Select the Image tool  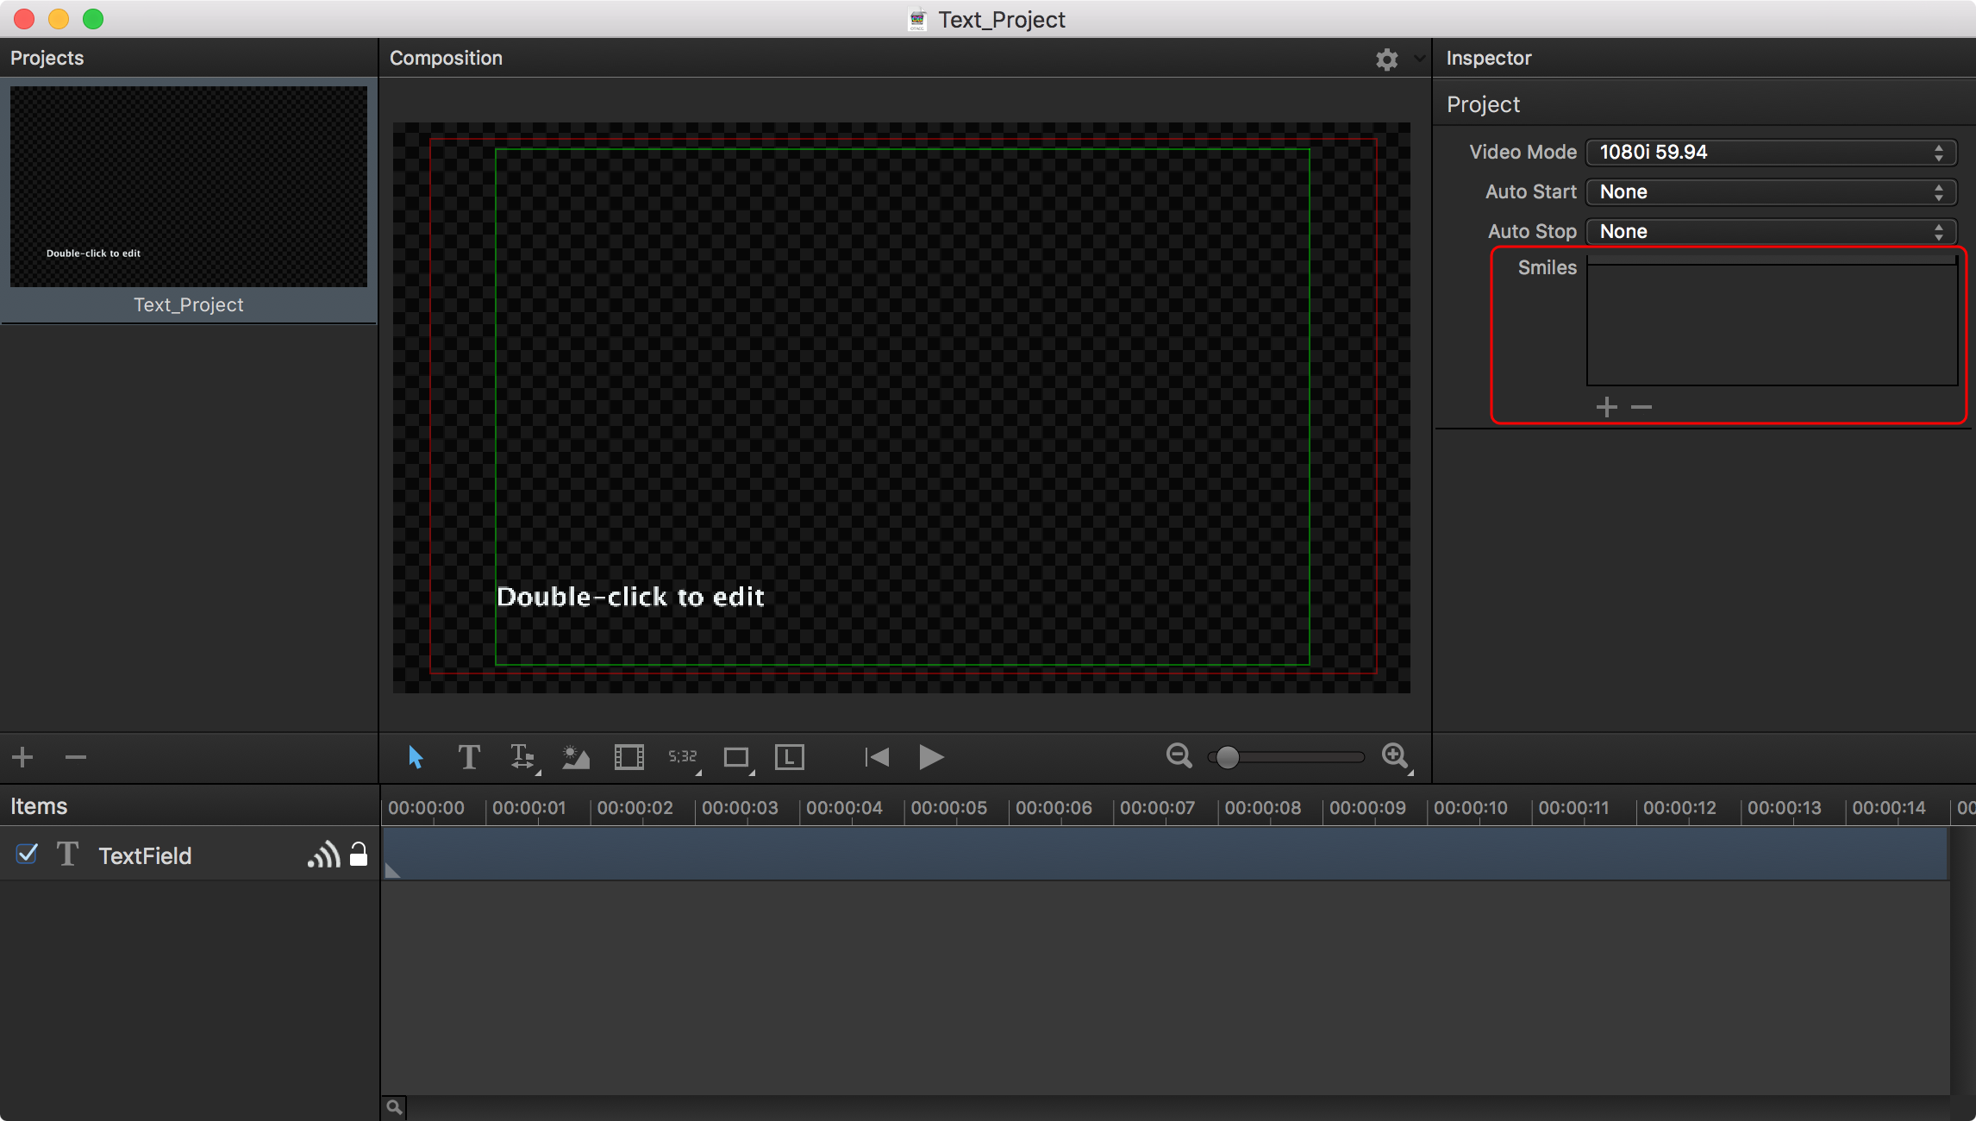pyautogui.click(x=576, y=757)
